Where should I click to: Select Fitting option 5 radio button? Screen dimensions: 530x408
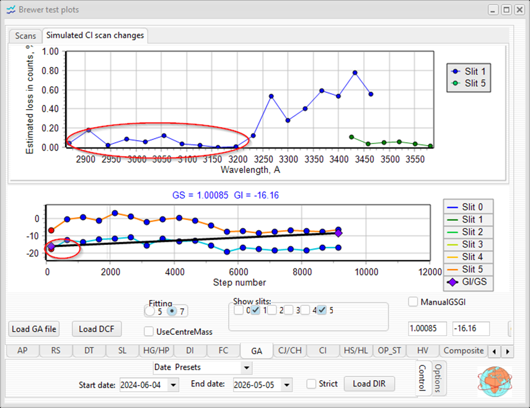coord(150,311)
